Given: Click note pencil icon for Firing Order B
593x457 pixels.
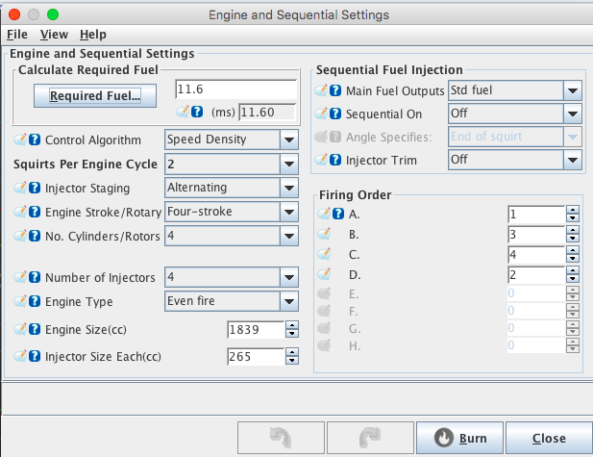Looking at the screenshot, I should [x=325, y=236].
